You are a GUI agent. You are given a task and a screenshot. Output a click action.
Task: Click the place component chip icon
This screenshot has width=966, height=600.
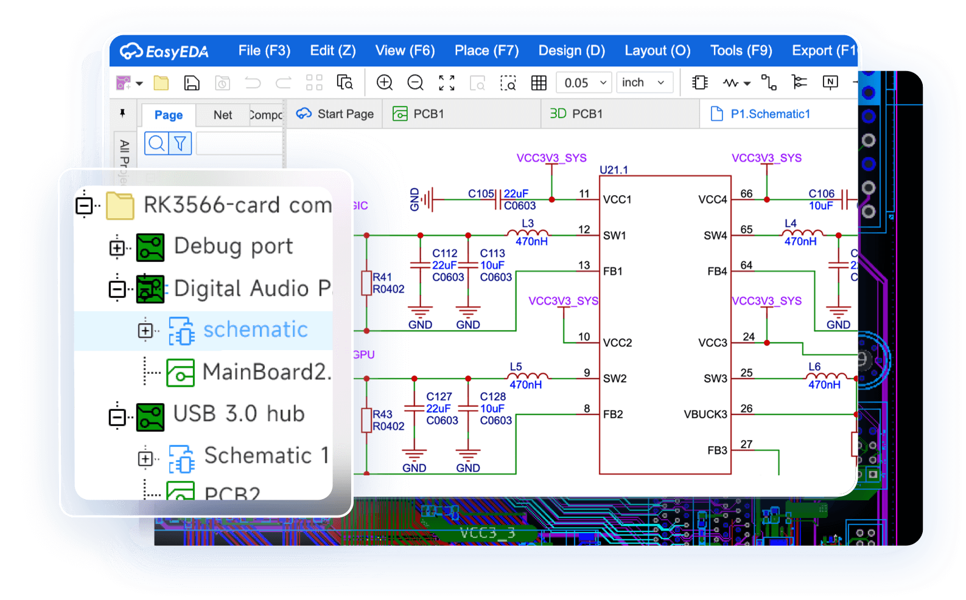tap(700, 83)
